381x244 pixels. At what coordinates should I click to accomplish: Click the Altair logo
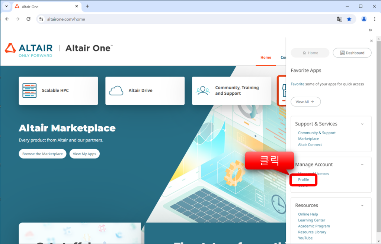29,50
